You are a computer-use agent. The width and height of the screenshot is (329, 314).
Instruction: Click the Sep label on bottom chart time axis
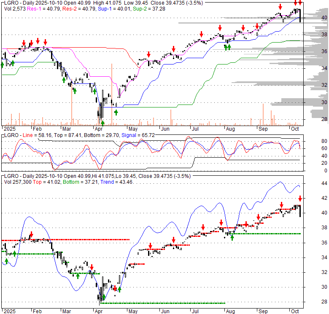[263, 311]
